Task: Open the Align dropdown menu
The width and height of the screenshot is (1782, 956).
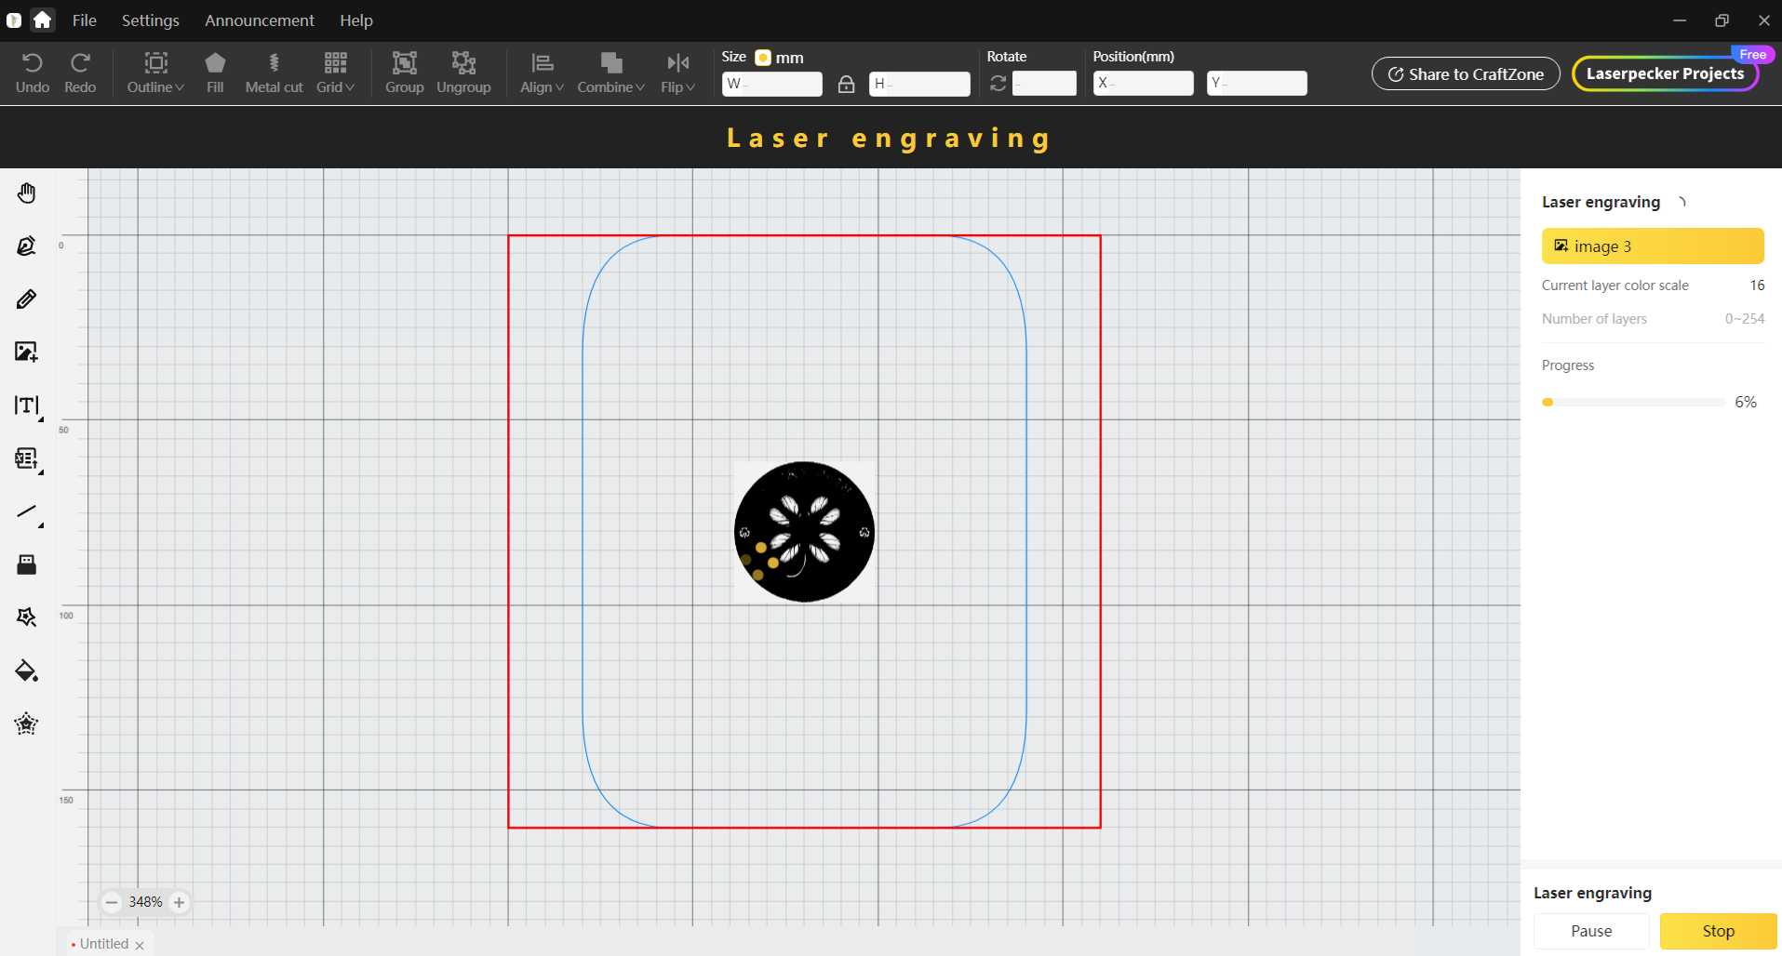Action: point(542,73)
